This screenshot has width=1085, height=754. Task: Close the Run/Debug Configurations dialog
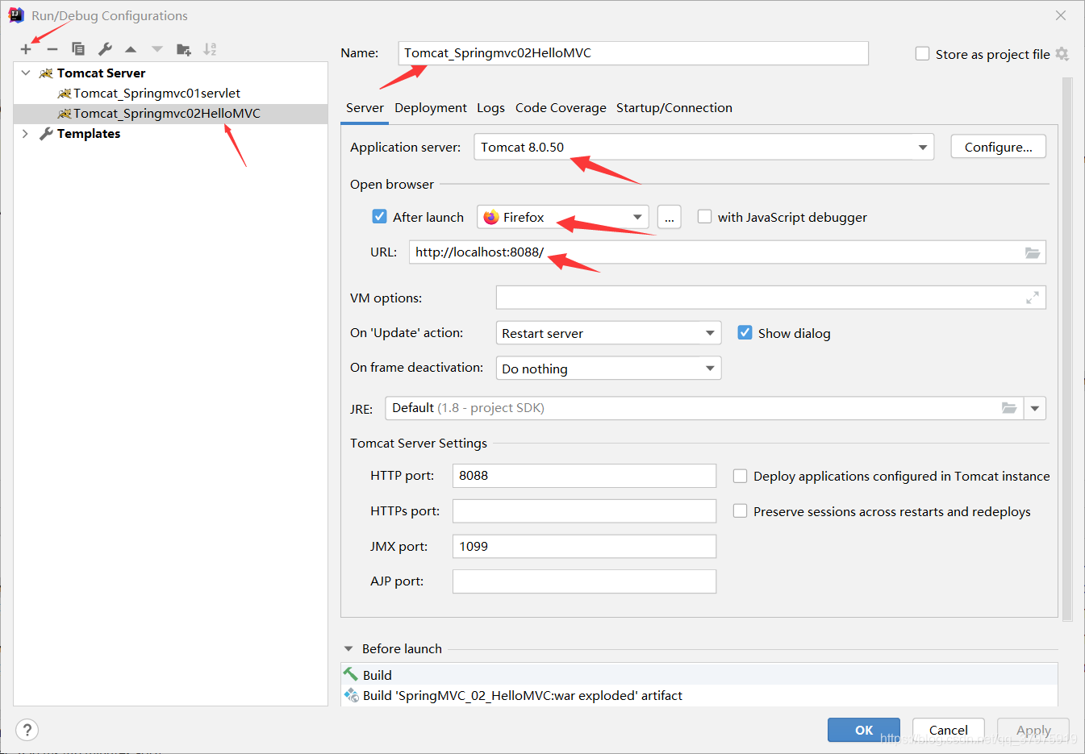[1061, 15]
